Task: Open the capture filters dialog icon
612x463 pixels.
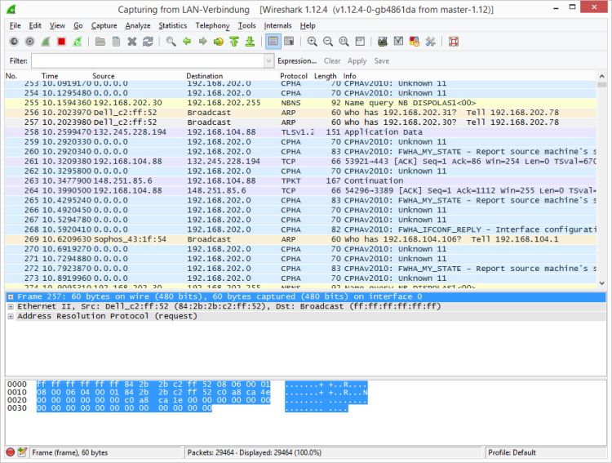Action: pos(383,42)
